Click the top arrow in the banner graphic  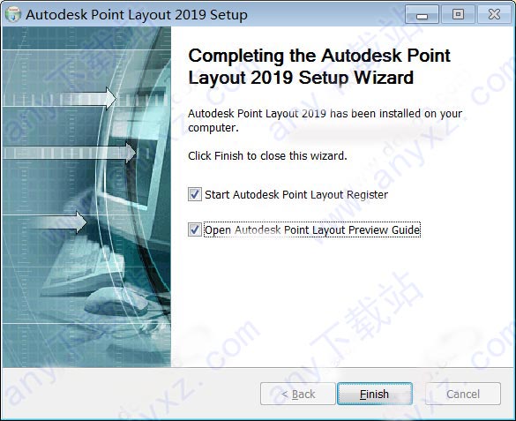[x=59, y=99]
